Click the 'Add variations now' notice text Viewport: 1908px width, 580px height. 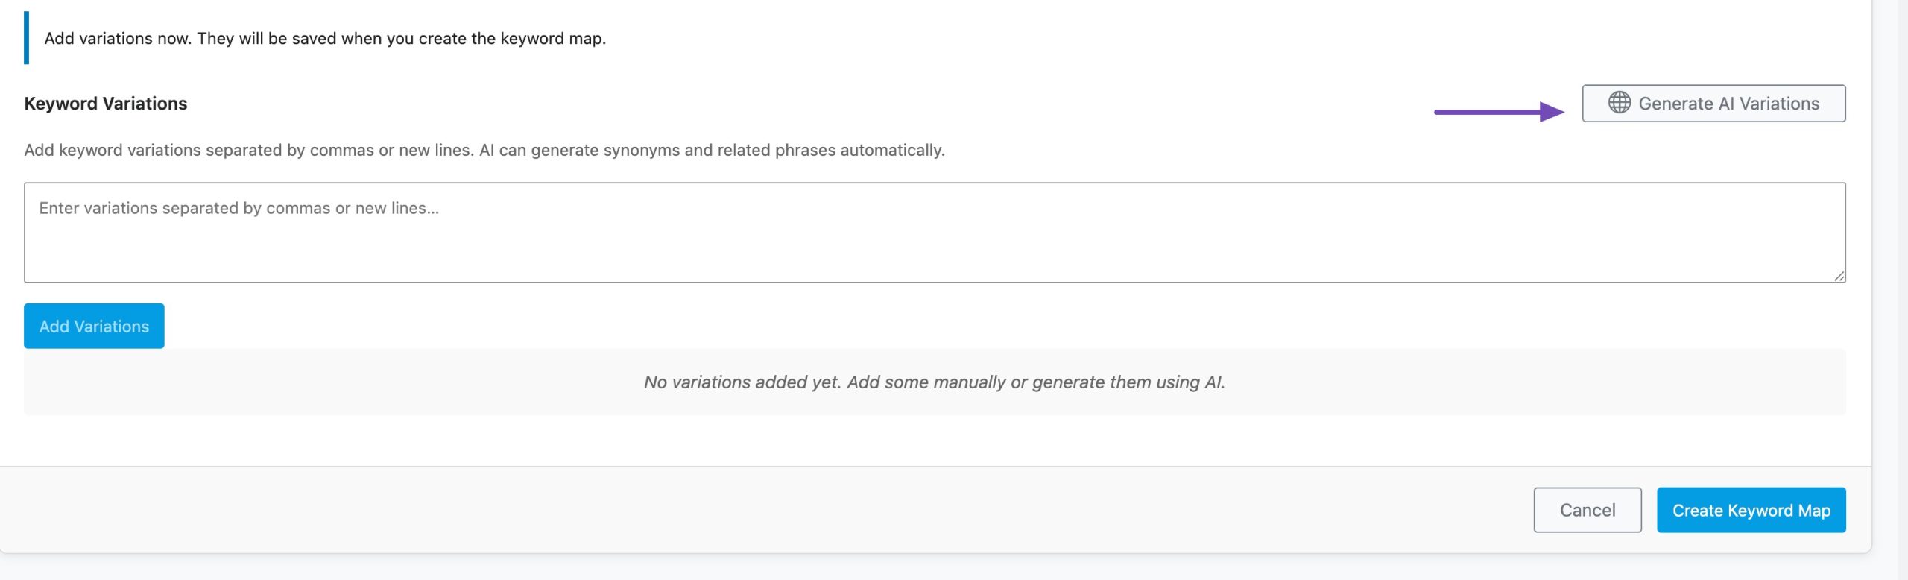click(x=325, y=39)
